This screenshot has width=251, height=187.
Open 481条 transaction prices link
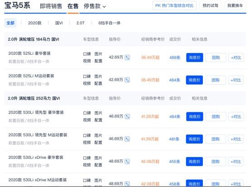174,139
